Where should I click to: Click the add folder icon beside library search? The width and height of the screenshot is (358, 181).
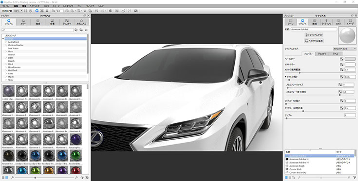(76, 30)
